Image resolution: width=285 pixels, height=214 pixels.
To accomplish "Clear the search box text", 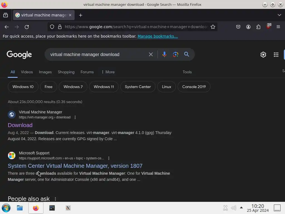I will tap(151, 54).
